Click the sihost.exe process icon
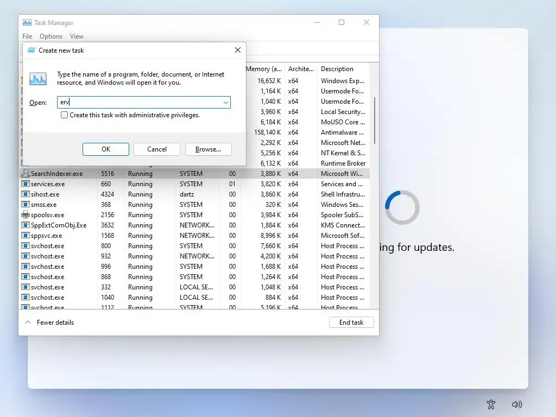556x417 pixels. tap(25, 194)
